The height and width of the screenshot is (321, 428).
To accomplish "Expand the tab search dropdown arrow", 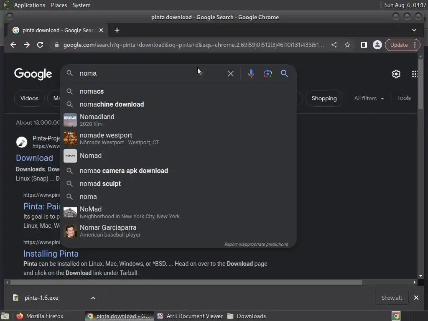I will pyautogui.click(x=414, y=30).
